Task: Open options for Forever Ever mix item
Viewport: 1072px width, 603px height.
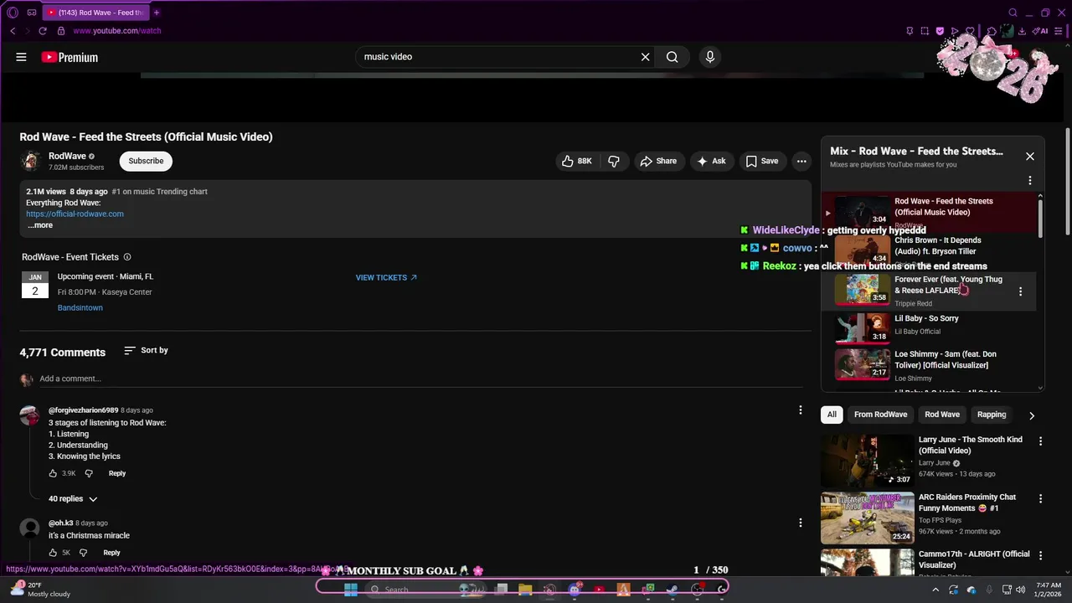Action: coord(1020,291)
